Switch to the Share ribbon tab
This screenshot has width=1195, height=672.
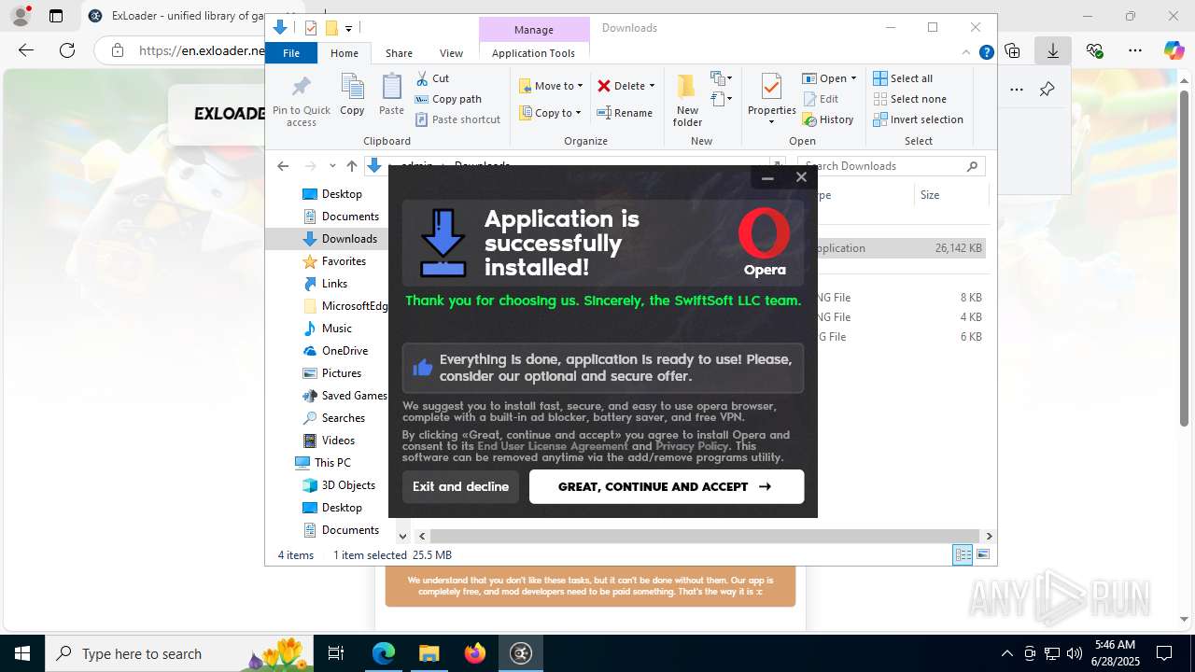(399, 53)
